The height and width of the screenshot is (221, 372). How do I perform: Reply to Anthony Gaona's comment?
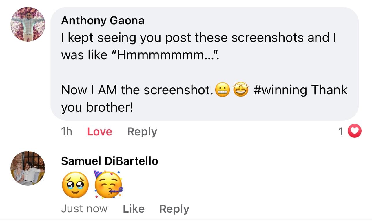pyautogui.click(x=142, y=132)
